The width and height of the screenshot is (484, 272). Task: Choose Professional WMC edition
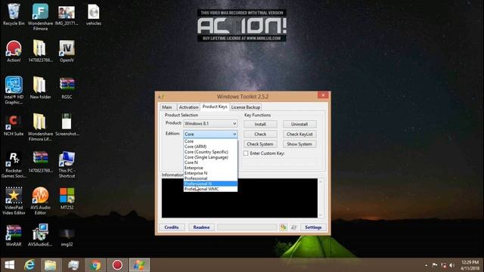[210, 189]
